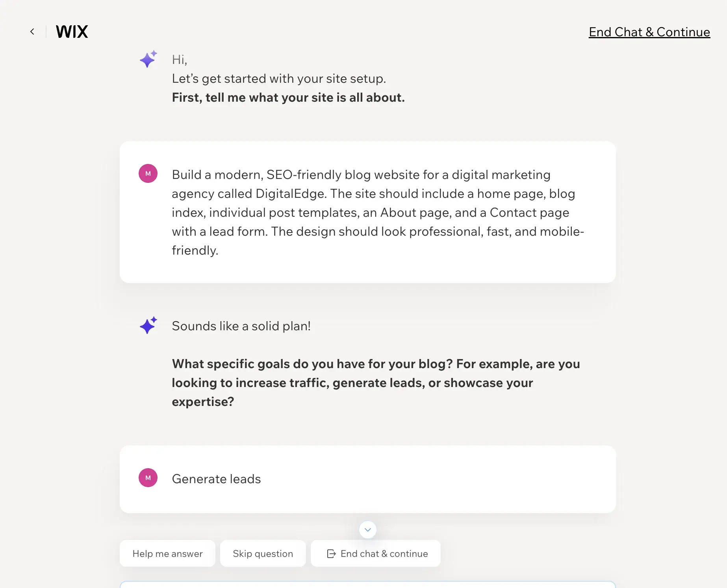The height and width of the screenshot is (588, 727).
Task: Click the 'M' avatar beside 'Generate leads'
Action: 148,477
